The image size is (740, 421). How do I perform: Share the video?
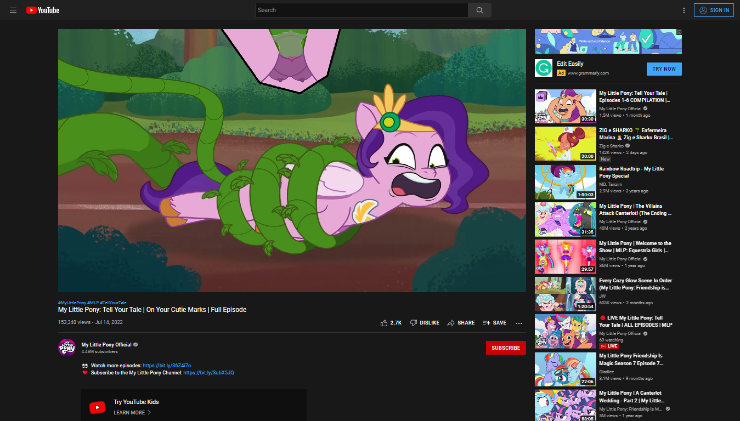(461, 323)
